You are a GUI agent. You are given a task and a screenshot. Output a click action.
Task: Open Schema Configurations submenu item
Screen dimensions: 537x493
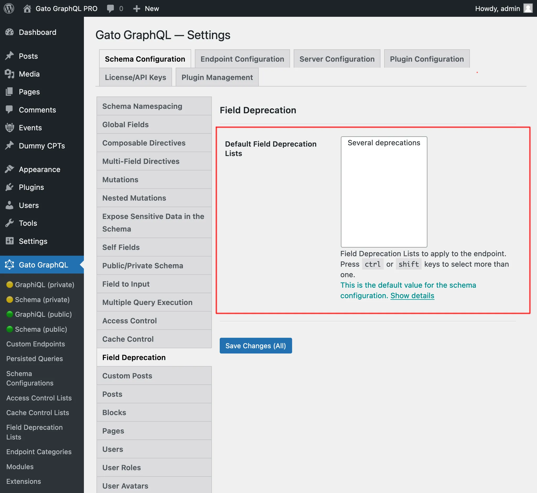[x=30, y=378]
